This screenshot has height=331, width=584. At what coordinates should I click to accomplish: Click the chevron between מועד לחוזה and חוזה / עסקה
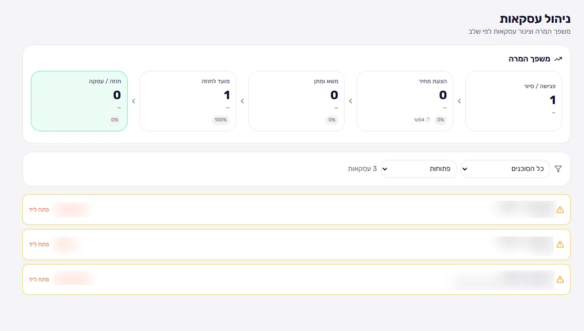[x=134, y=101]
